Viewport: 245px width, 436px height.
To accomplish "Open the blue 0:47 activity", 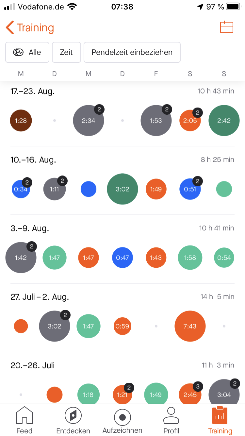I will tap(122, 258).
